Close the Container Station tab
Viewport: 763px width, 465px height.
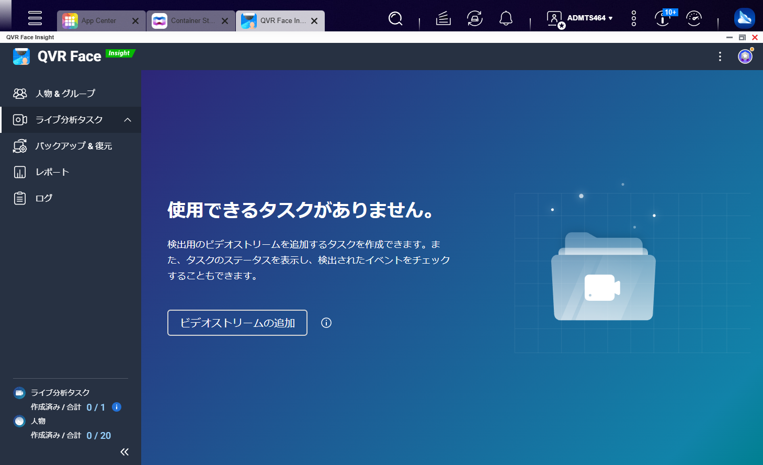coord(225,21)
